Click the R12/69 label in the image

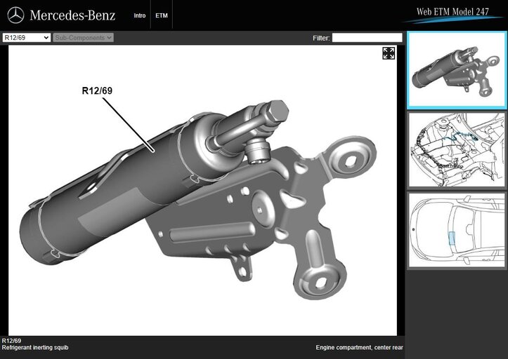point(97,90)
